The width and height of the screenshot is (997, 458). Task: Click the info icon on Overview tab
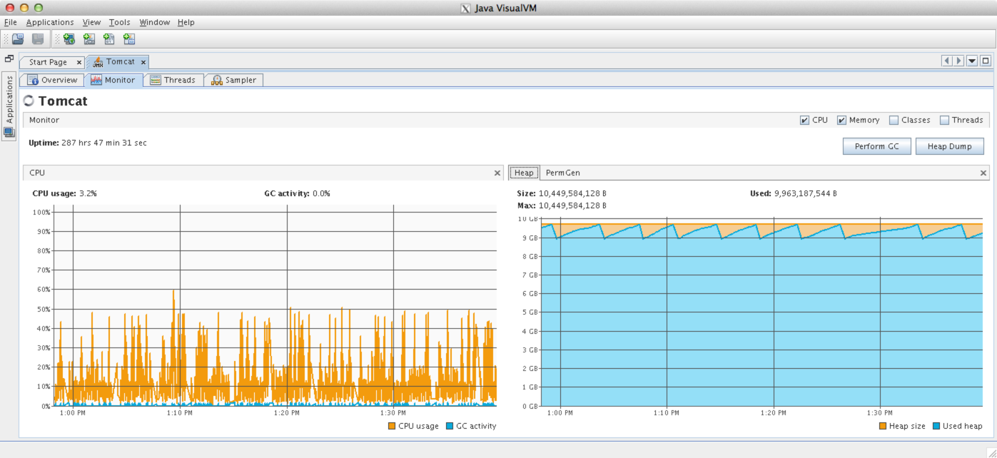click(x=32, y=80)
